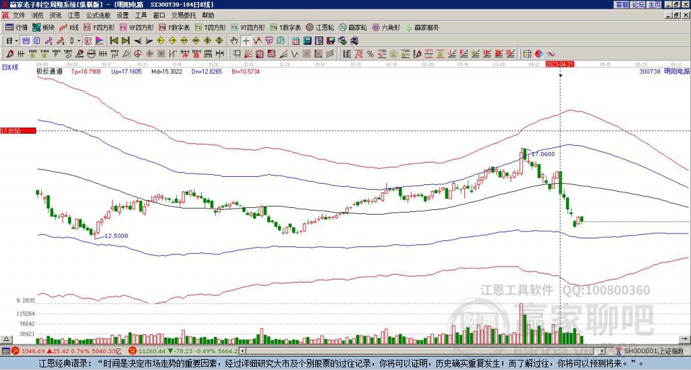
Task: Select the red fan lines tool
Action: [x=248, y=54]
